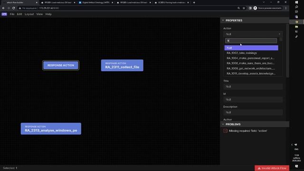Click the dropdown list scrollbar thumb
This screenshot has width=304, height=171.
pyautogui.click(x=281, y=39)
